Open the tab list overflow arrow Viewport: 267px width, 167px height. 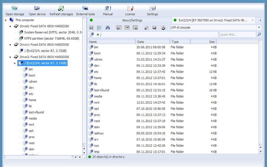pyautogui.click(x=260, y=20)
